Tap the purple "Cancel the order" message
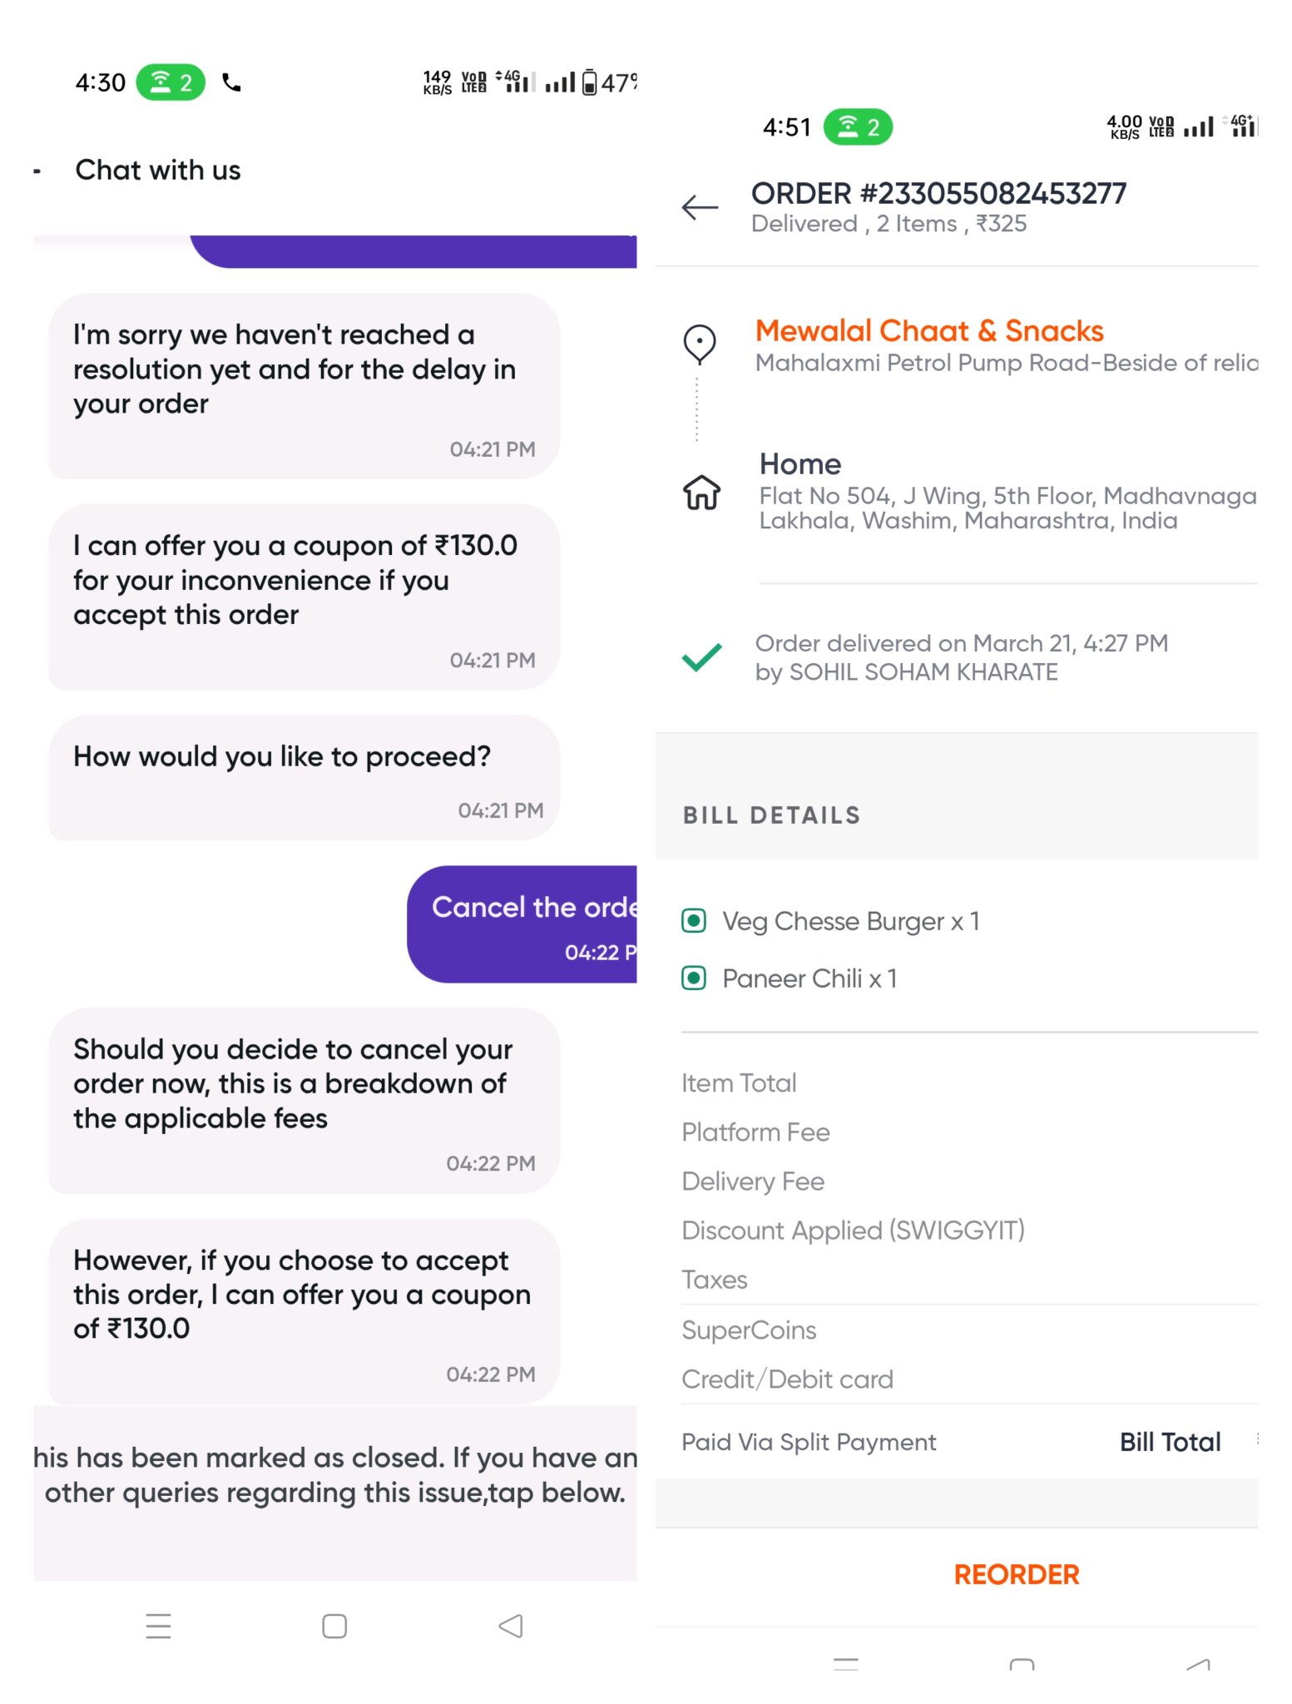The image size is (1292, 1704). tap(524, 924)
